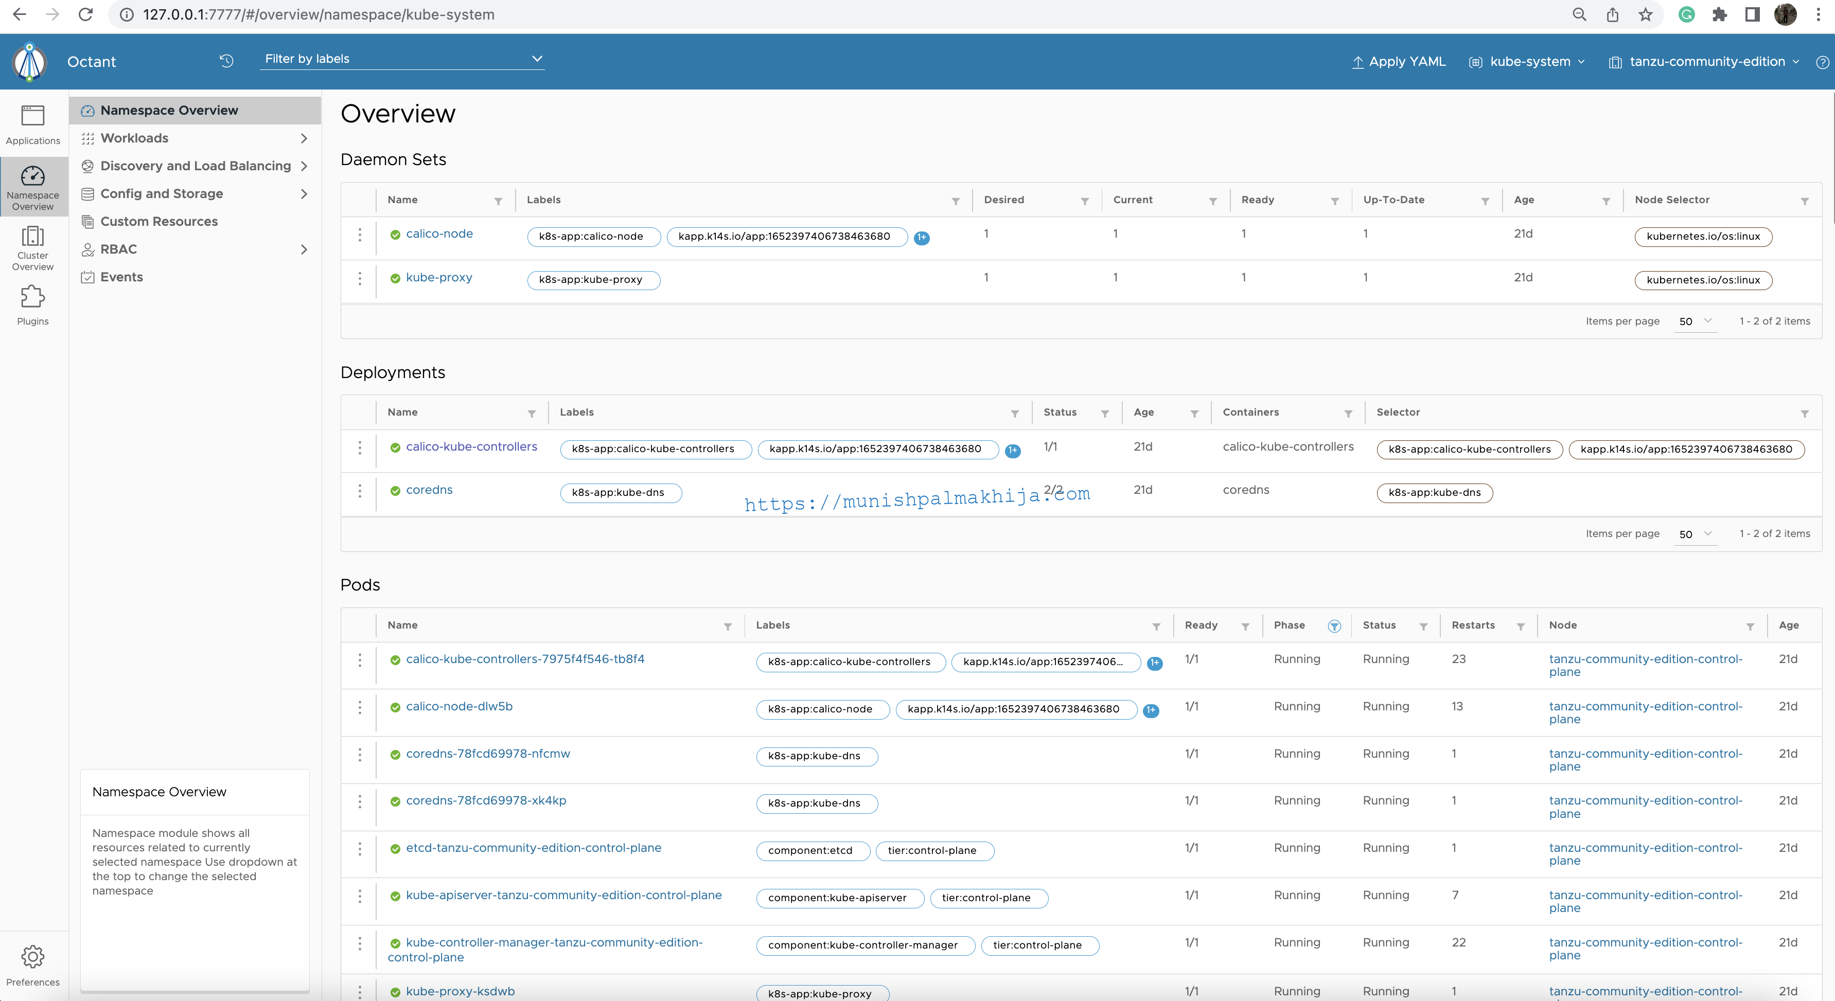Show extra labels for calico-kube-controllers deployment
The height and width of the screenshot is (1001, 1835).
pyautogui.click(x=1013, y=450)
